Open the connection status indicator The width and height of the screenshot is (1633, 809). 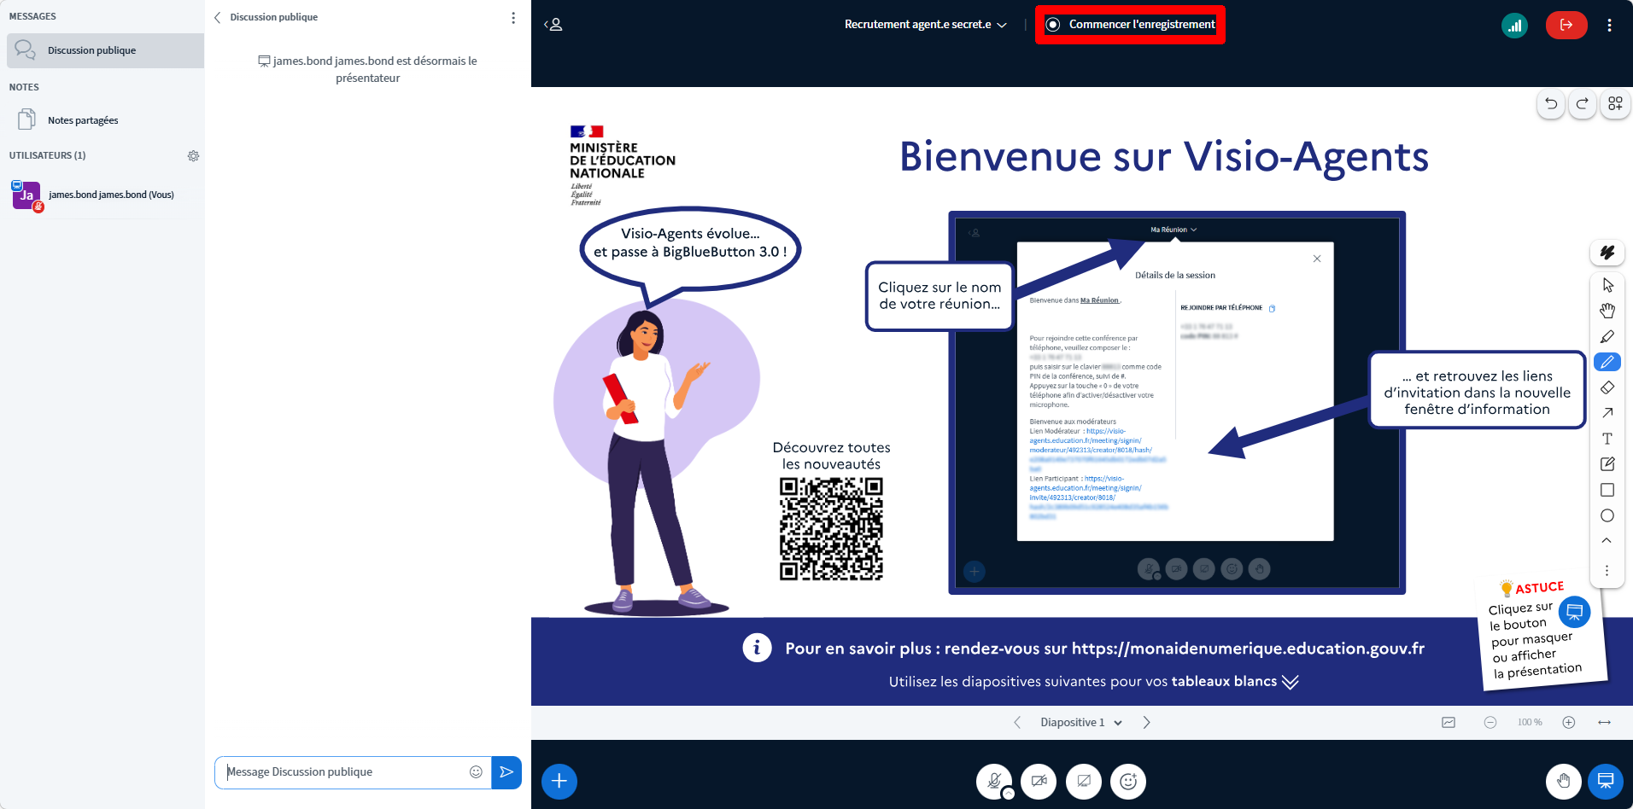tap(1514, 25)
